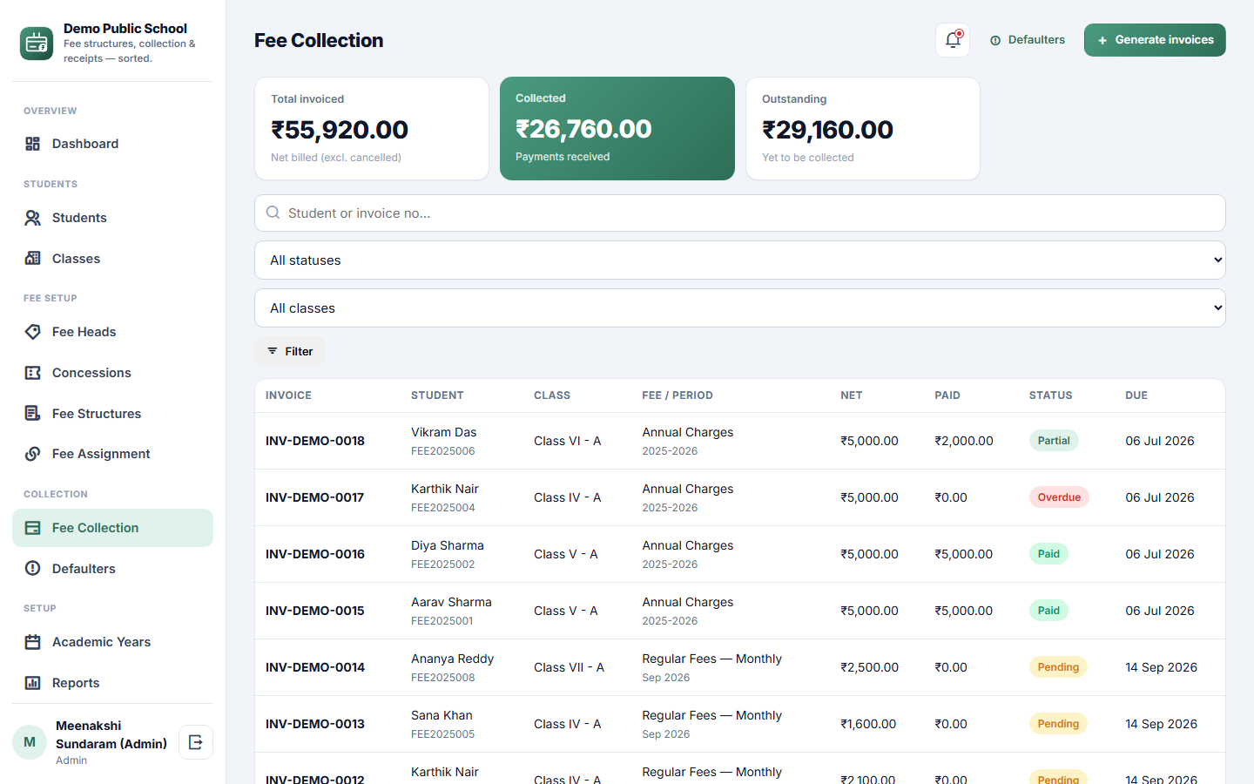Click the Outstanding summary card
The width and height of the screenshot is (1254, 784).
click(863, 128)
